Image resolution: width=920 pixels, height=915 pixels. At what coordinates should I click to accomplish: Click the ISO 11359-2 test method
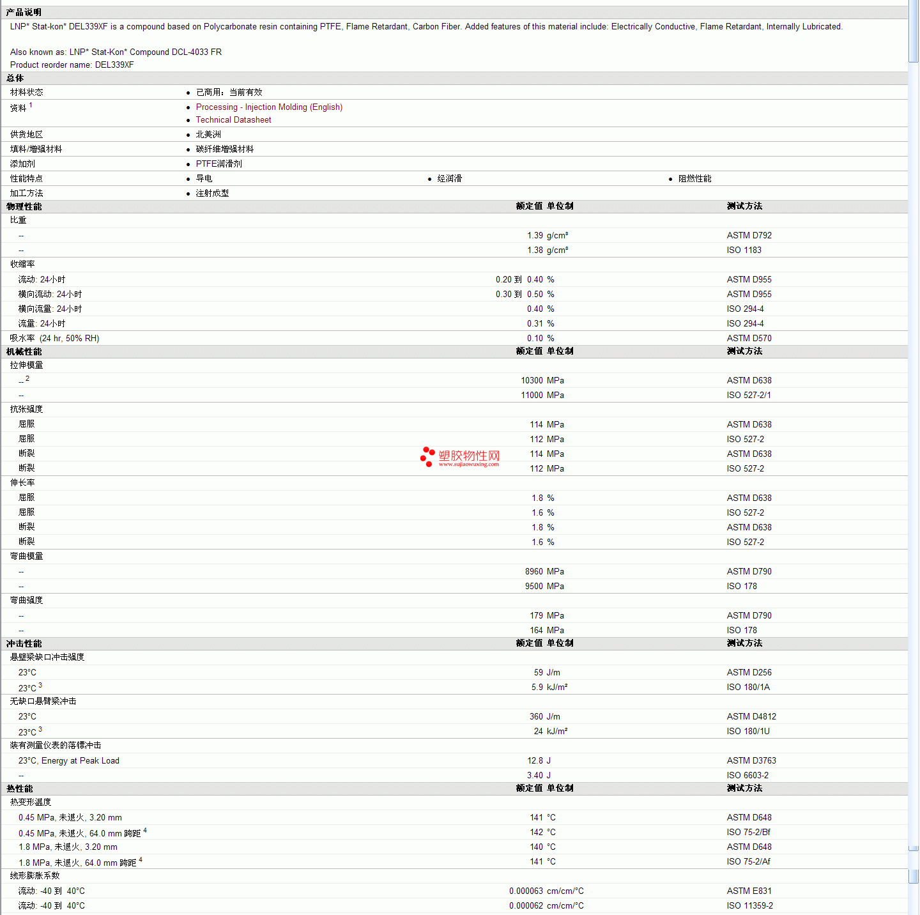(750, 906)
